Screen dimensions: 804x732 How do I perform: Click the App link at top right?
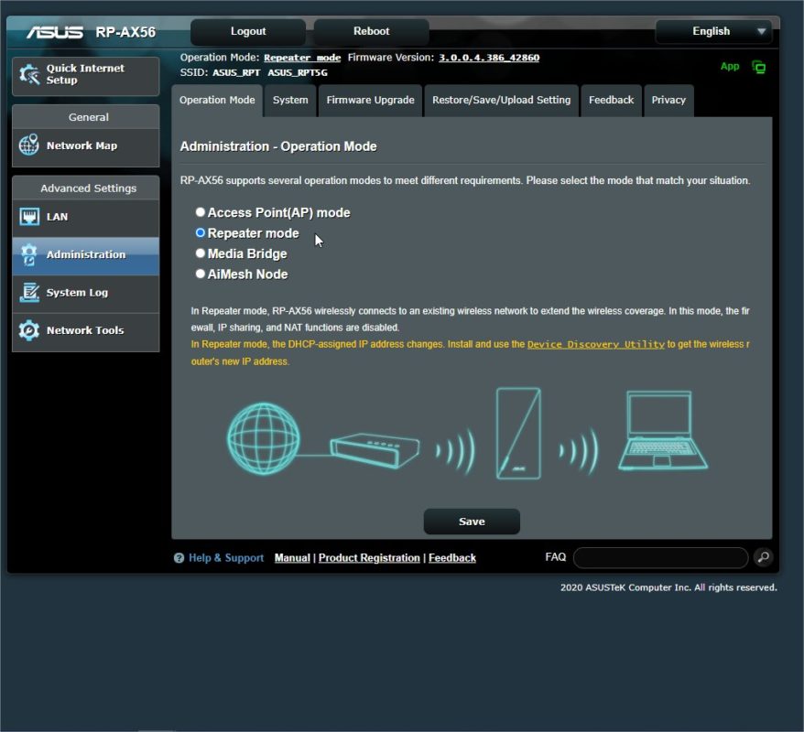tap(730, 66)
